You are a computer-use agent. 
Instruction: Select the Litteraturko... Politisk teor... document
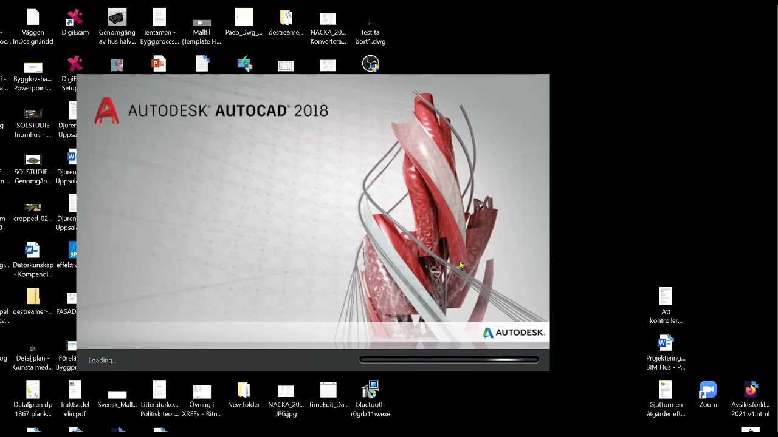[159, 399]
